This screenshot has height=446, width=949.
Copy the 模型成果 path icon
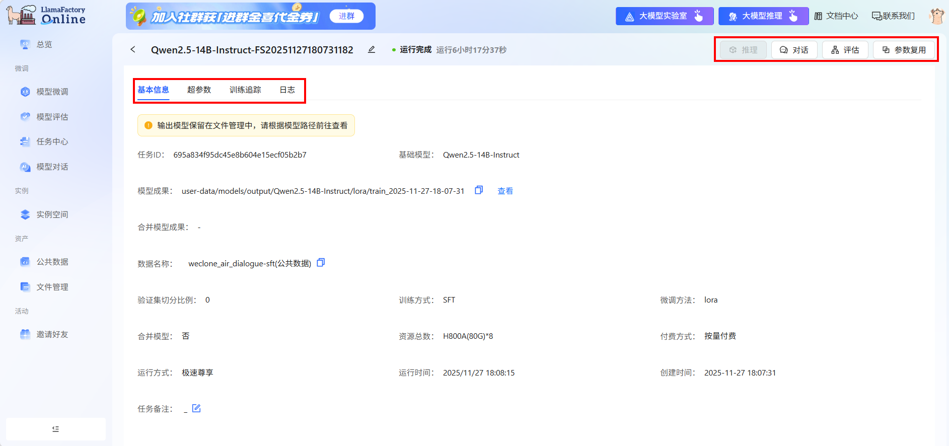pyautogui.click(x=479, y=190)
